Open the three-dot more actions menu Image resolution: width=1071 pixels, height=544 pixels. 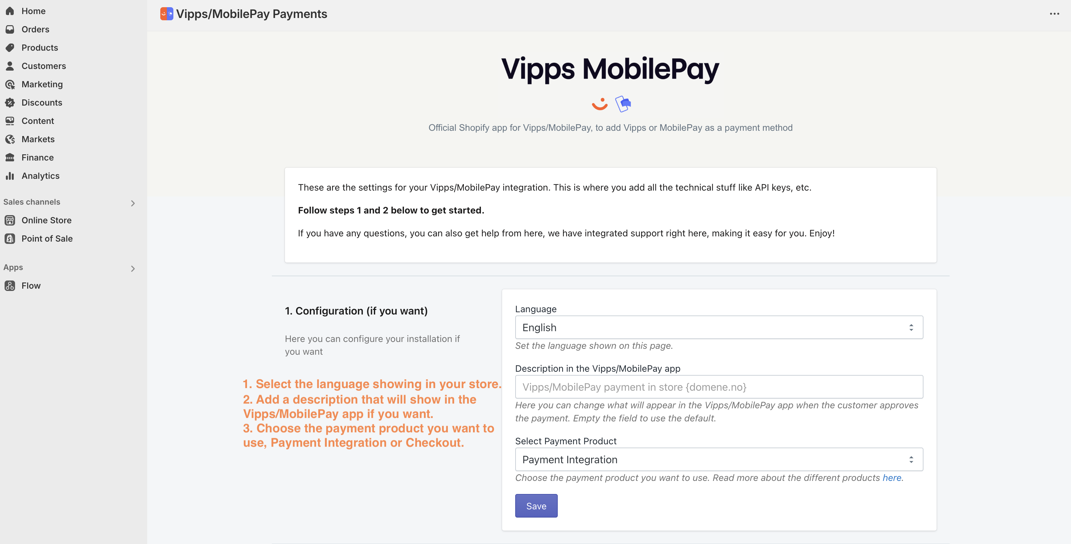(1054, 14)
